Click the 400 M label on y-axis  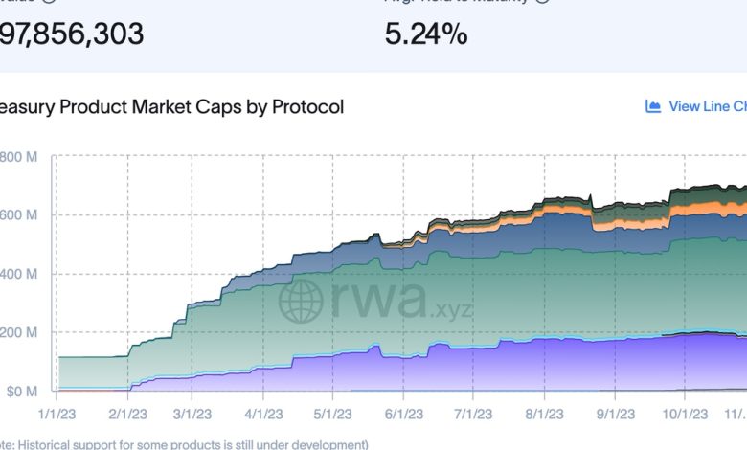tap(19, 274)
